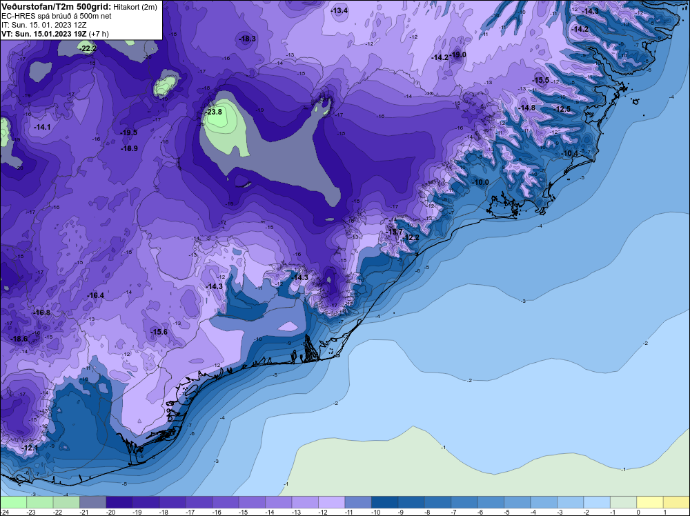Pick the legend swatch between -24 and -23
The height and width of the screenshot is (516, 690).
[x=14, y=502]
